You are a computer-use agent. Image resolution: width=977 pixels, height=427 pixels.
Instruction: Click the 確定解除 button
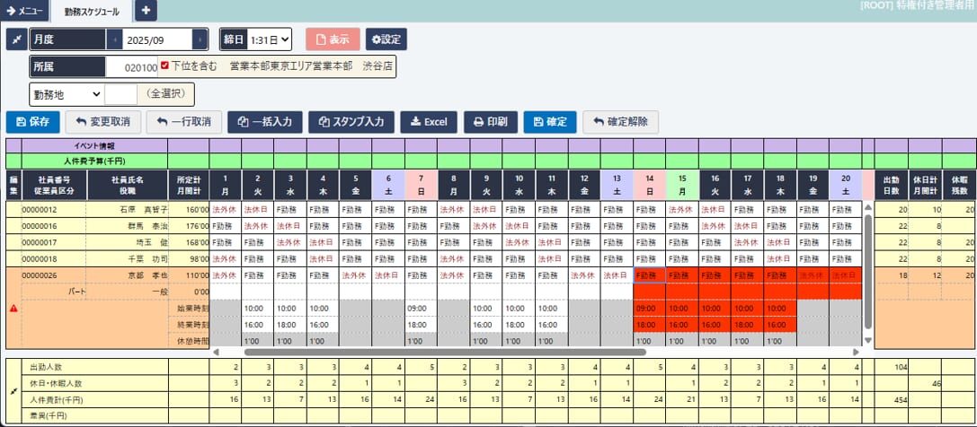pos(620,122)
